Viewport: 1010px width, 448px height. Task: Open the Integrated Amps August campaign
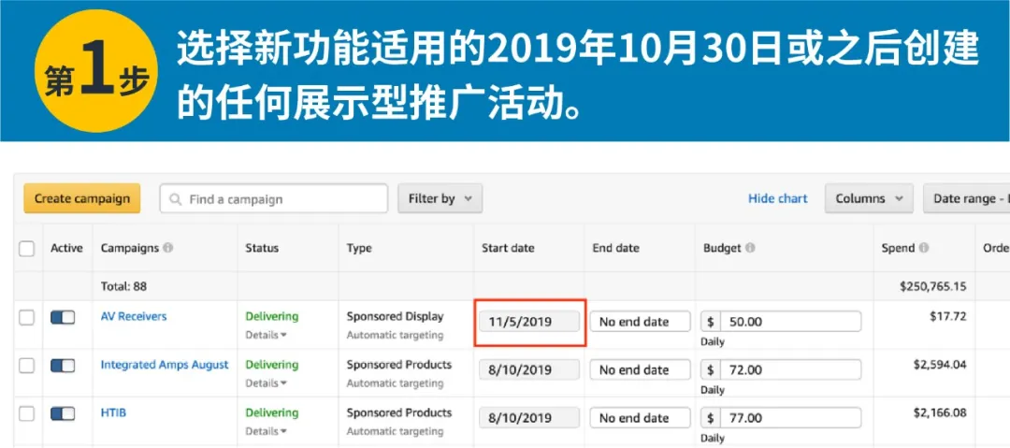click(x=165, y=365)
